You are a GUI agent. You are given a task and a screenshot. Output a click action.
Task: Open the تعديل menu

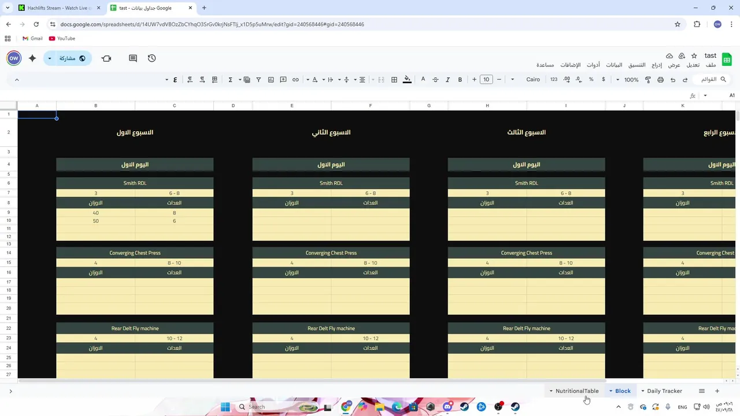tap(693, 65)
